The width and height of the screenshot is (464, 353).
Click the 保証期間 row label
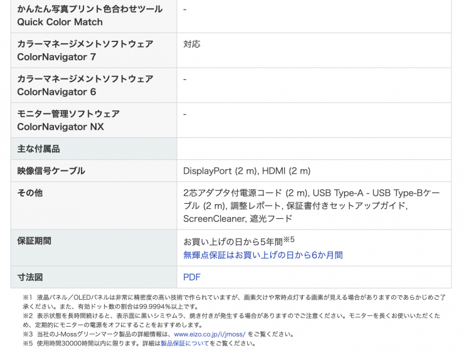pyautogui.click(x=34, y=241)
